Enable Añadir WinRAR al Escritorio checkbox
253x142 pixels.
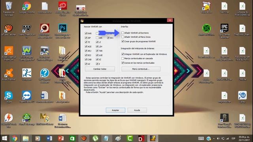(x=123, y=33)
